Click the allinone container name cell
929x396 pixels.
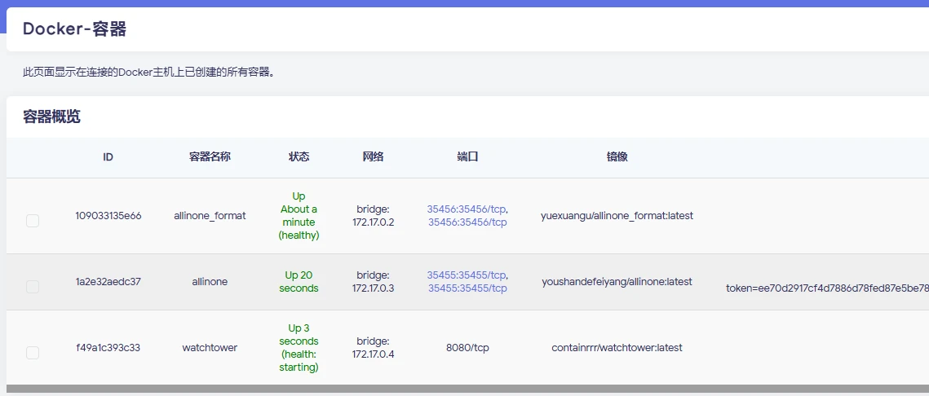(210, 282)
